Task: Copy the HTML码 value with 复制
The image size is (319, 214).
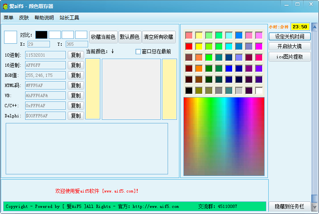Action: [76, 85]
